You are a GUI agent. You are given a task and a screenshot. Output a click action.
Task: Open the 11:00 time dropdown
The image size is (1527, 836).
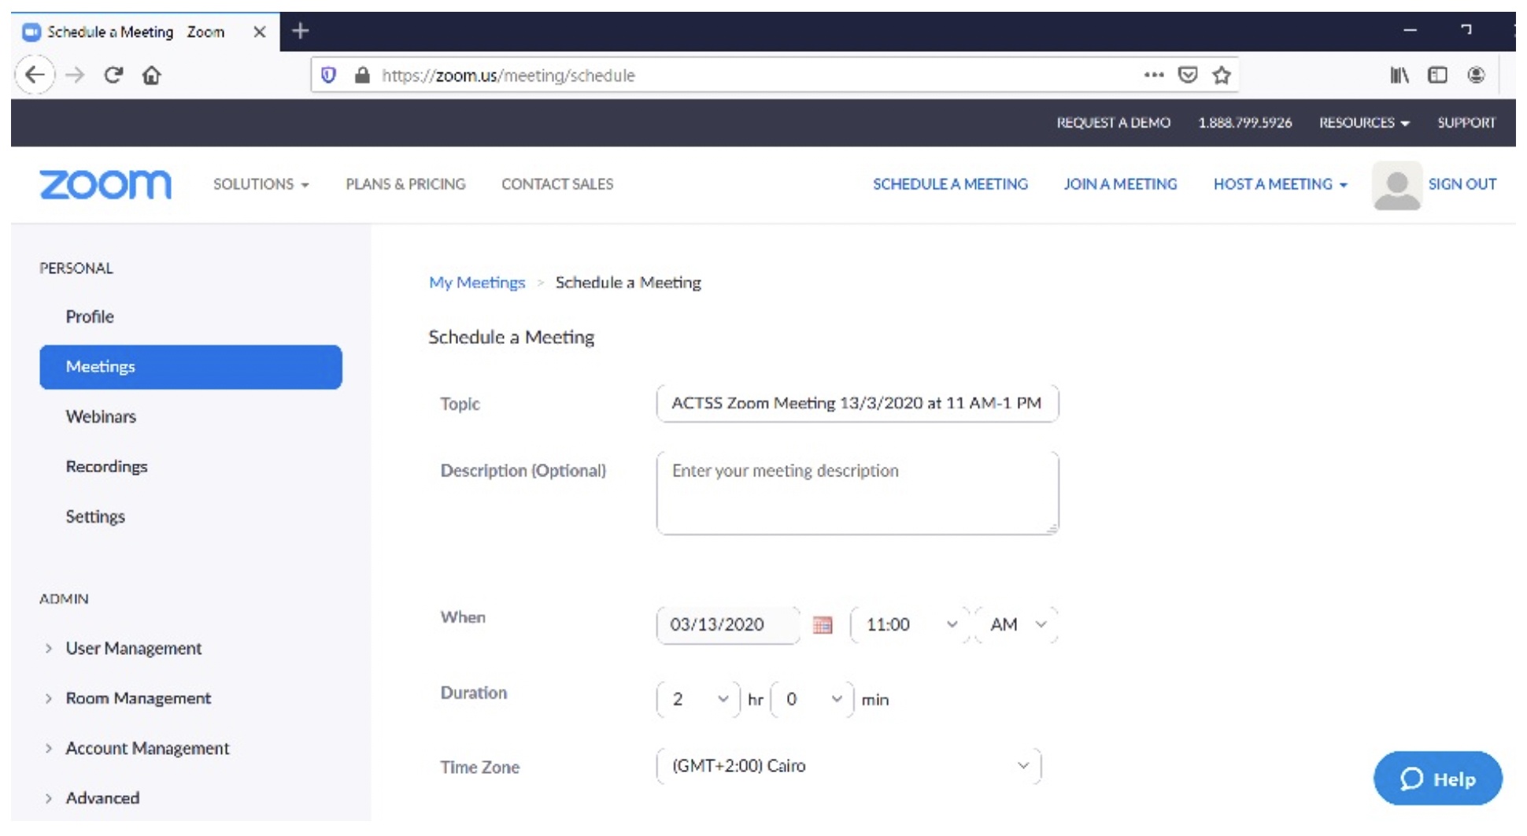pyautogui.click(x=911, y=625)
